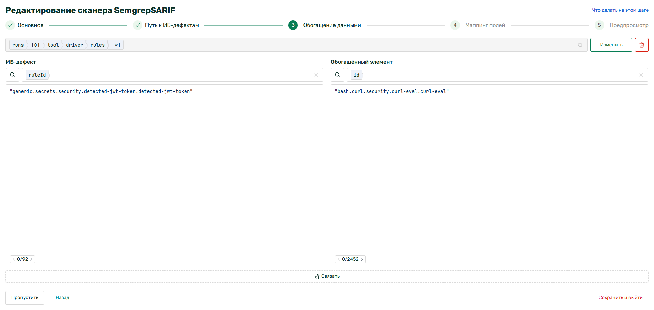Click the id field input

[x=497, y=75]
